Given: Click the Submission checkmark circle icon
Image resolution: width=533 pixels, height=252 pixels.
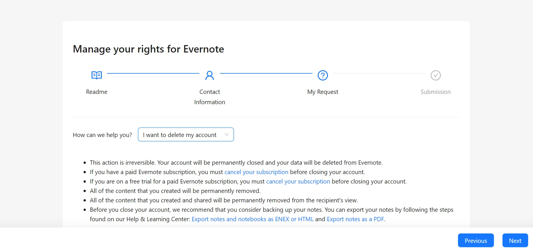Looking at the screenshot, I should (x=435, y=75).
